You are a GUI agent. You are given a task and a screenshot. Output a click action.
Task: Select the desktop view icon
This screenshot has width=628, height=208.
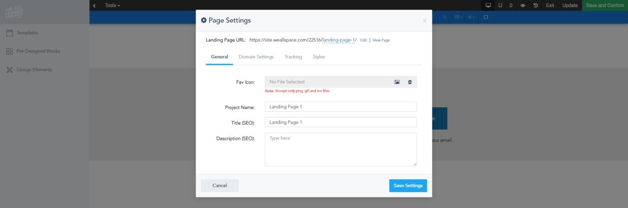(x=488, y=5)
